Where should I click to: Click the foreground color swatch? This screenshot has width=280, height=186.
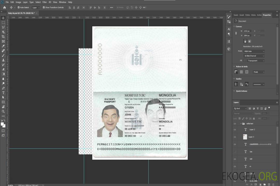tap(2, 124)
